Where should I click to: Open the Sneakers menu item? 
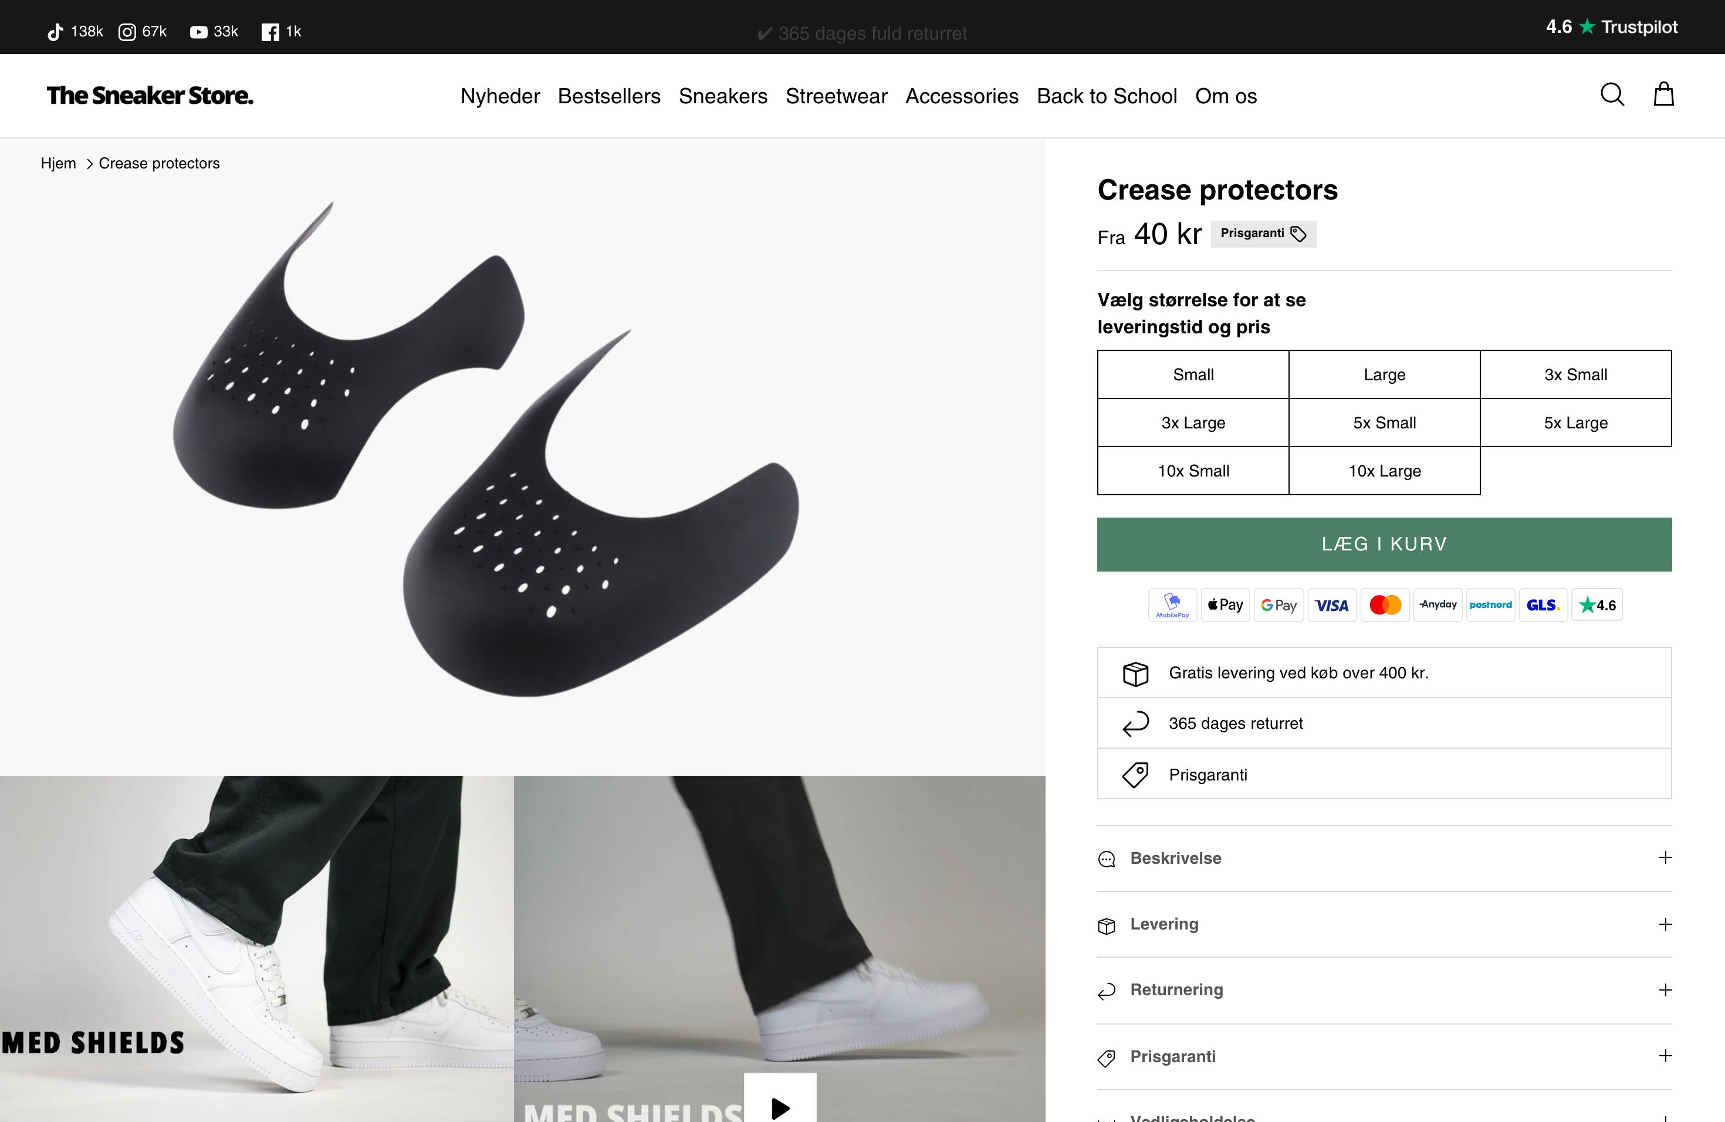723,96
